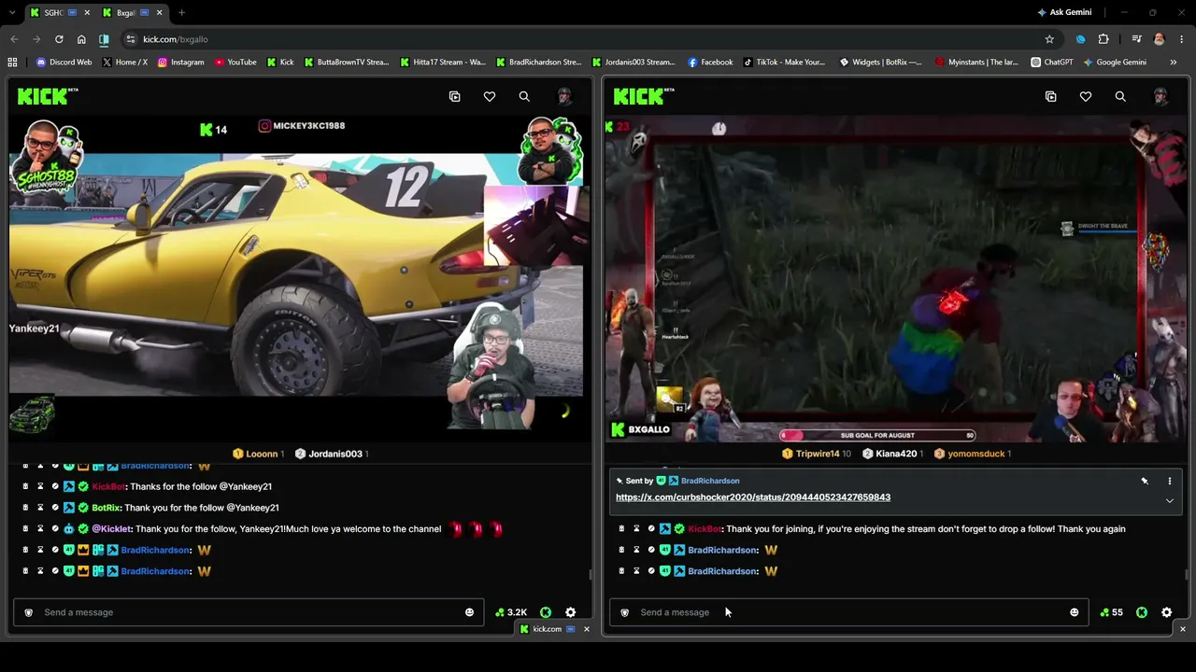
Task: Open the Chrome three-dot menu
Action: click(x=1182, y=39)
